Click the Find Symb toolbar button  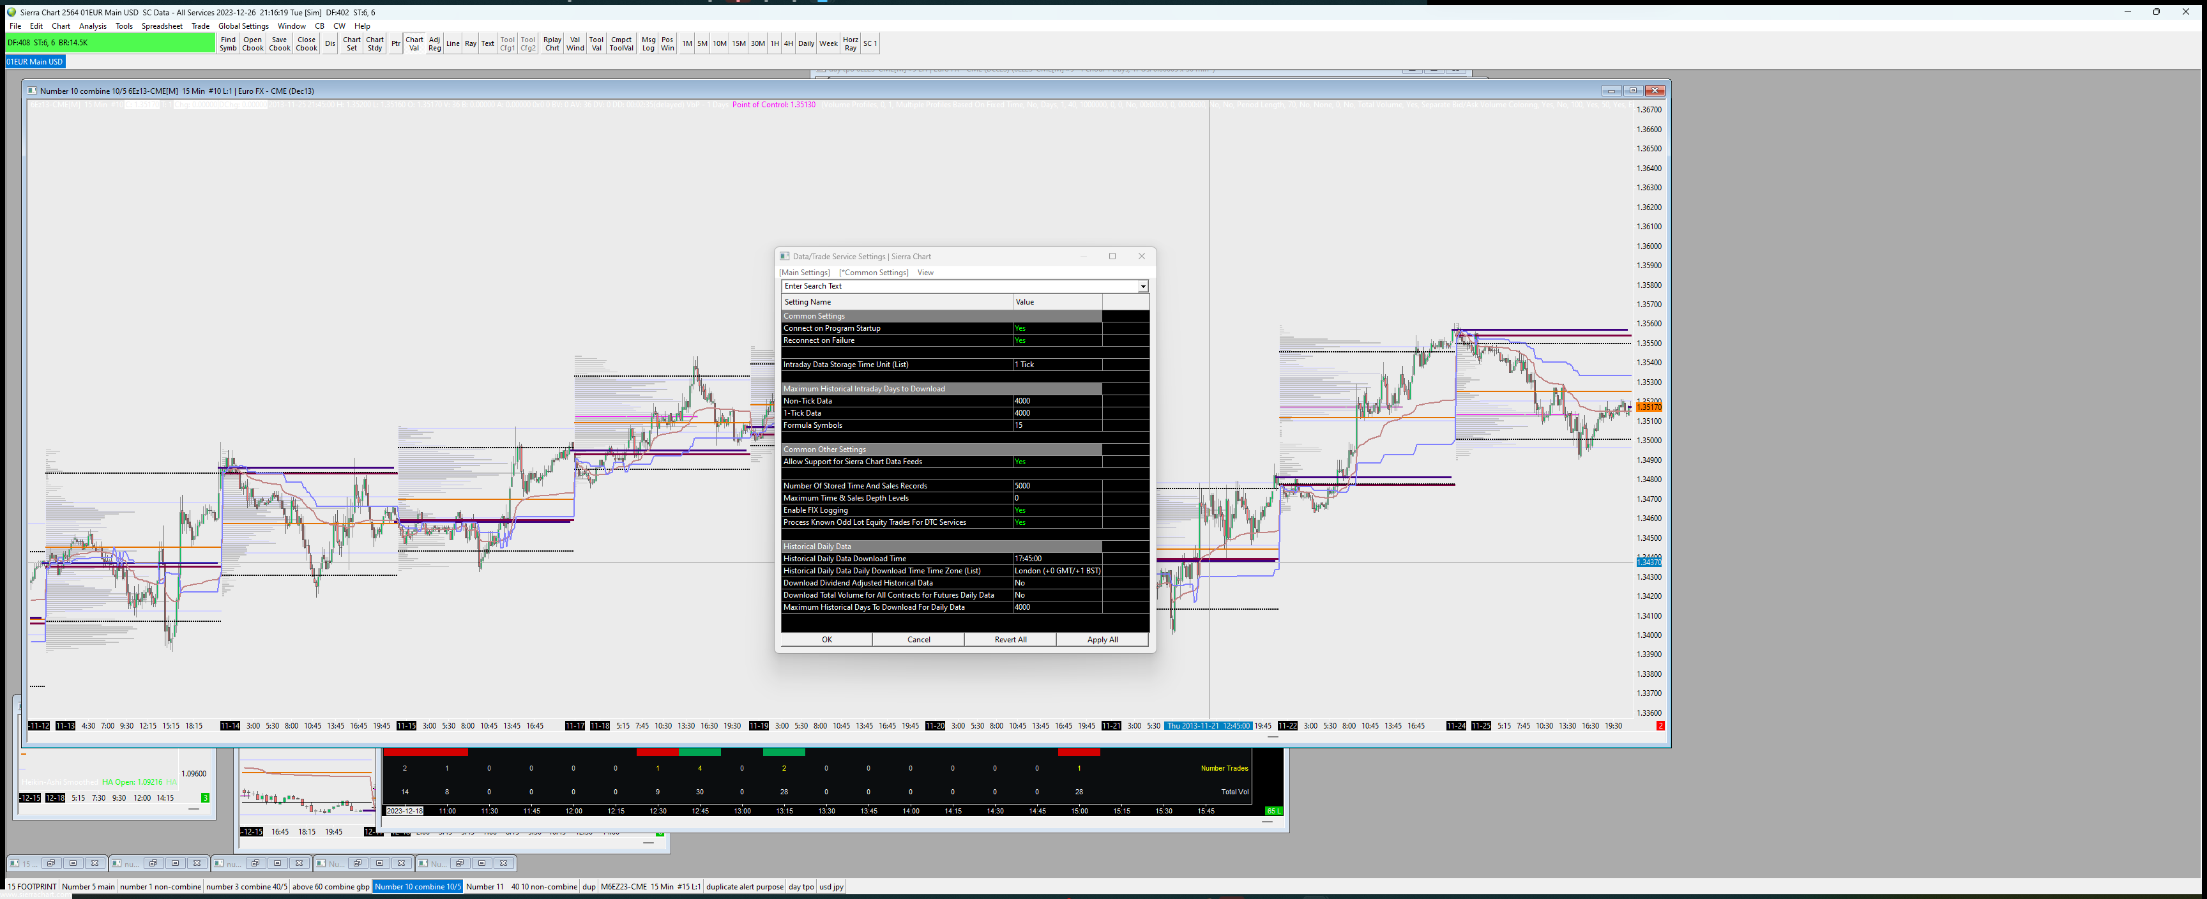pos(228,43)
